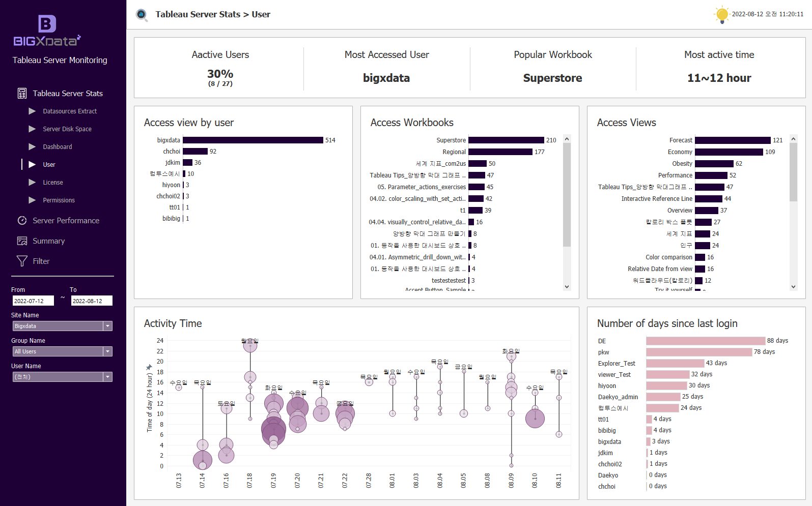Click the Access Views scrollbar thumb

(793, 172)
